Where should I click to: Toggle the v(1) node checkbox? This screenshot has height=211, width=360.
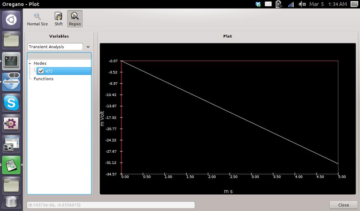41,71
